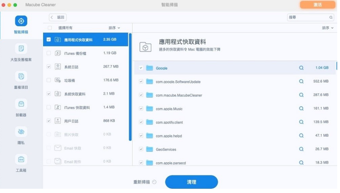Viewport: 340px width, 193px height.
Task: Click the orange 激活 activate button
Action: 317,5
